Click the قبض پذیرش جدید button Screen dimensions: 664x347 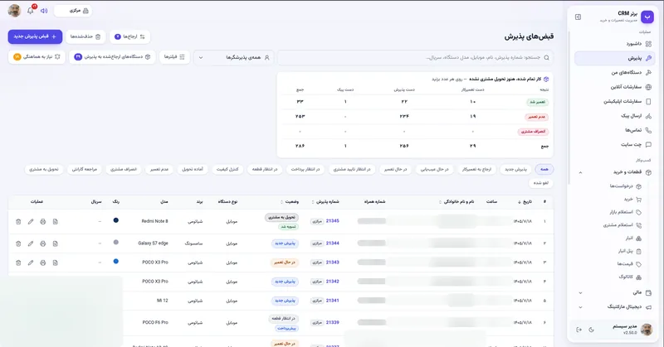[35, 36]
